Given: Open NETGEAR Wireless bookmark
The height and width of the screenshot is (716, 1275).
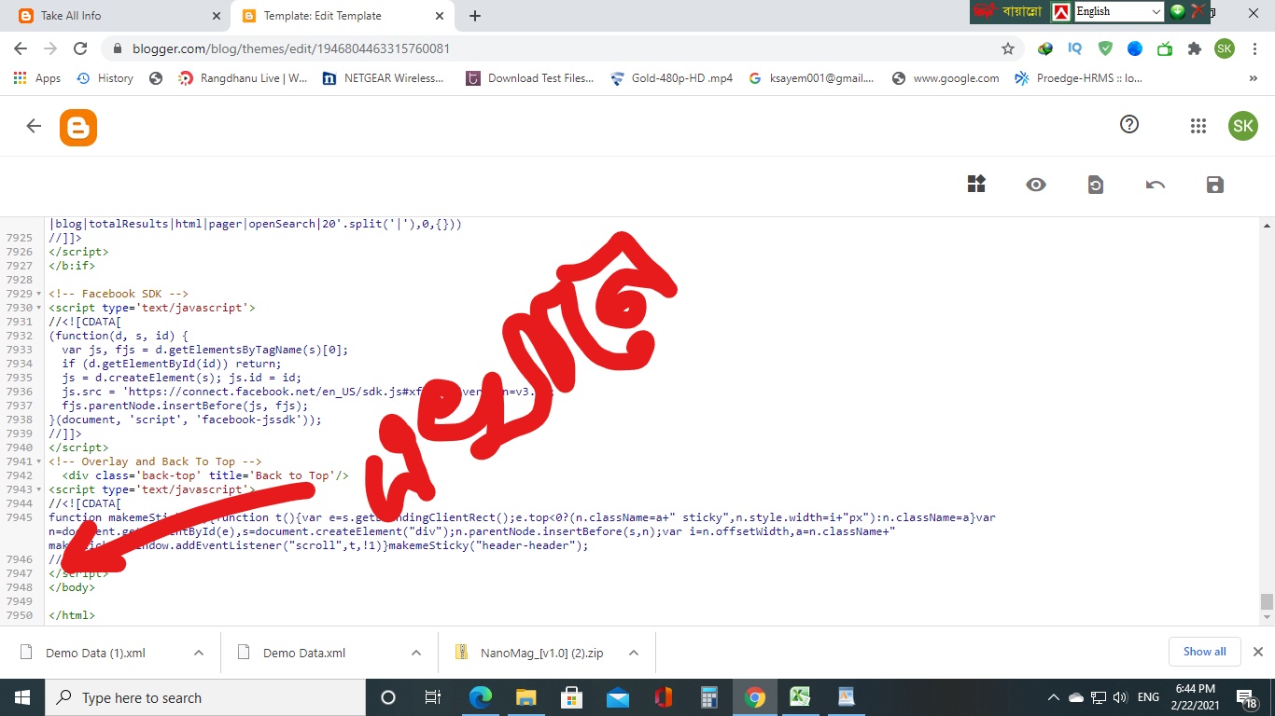Looking at the screenshot, I should [x=383, y=78].
